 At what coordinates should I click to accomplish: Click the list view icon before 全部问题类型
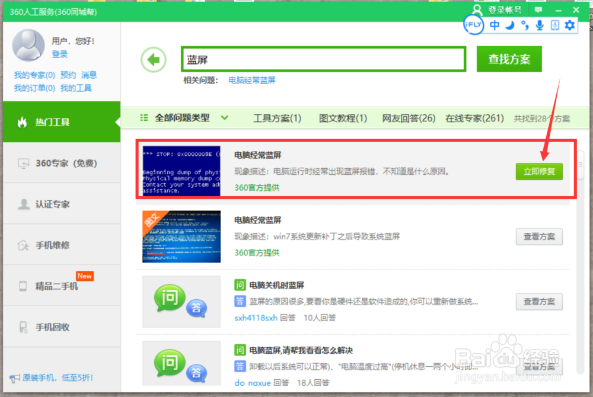click(144, 117)
